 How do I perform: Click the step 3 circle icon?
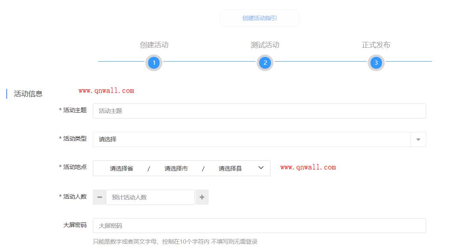click(376, 62)
